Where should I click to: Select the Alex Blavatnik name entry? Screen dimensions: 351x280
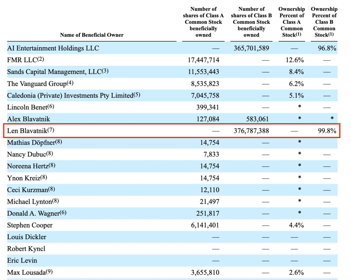pos(30,119)
